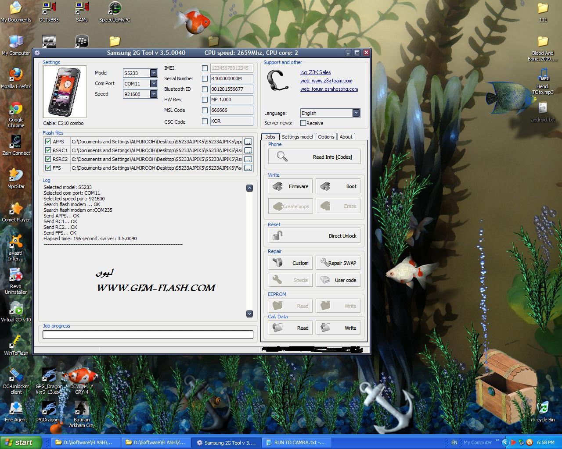
Task: Open the Hendi TOto.mp3 desktop file
Action: tap(543, 82)
